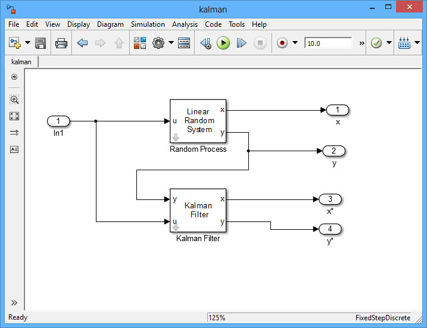Viewport: 427px width, 328px height.
Task: Switch to the kalman tab
Action: click(21, 61)
